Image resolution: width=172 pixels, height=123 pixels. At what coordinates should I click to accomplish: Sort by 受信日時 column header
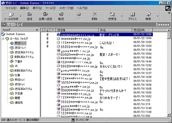tap(142, 30)
